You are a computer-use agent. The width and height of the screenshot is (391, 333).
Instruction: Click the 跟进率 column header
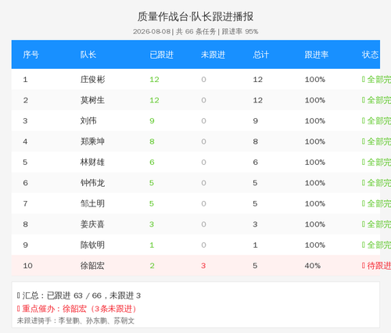(x=317, y=55)
